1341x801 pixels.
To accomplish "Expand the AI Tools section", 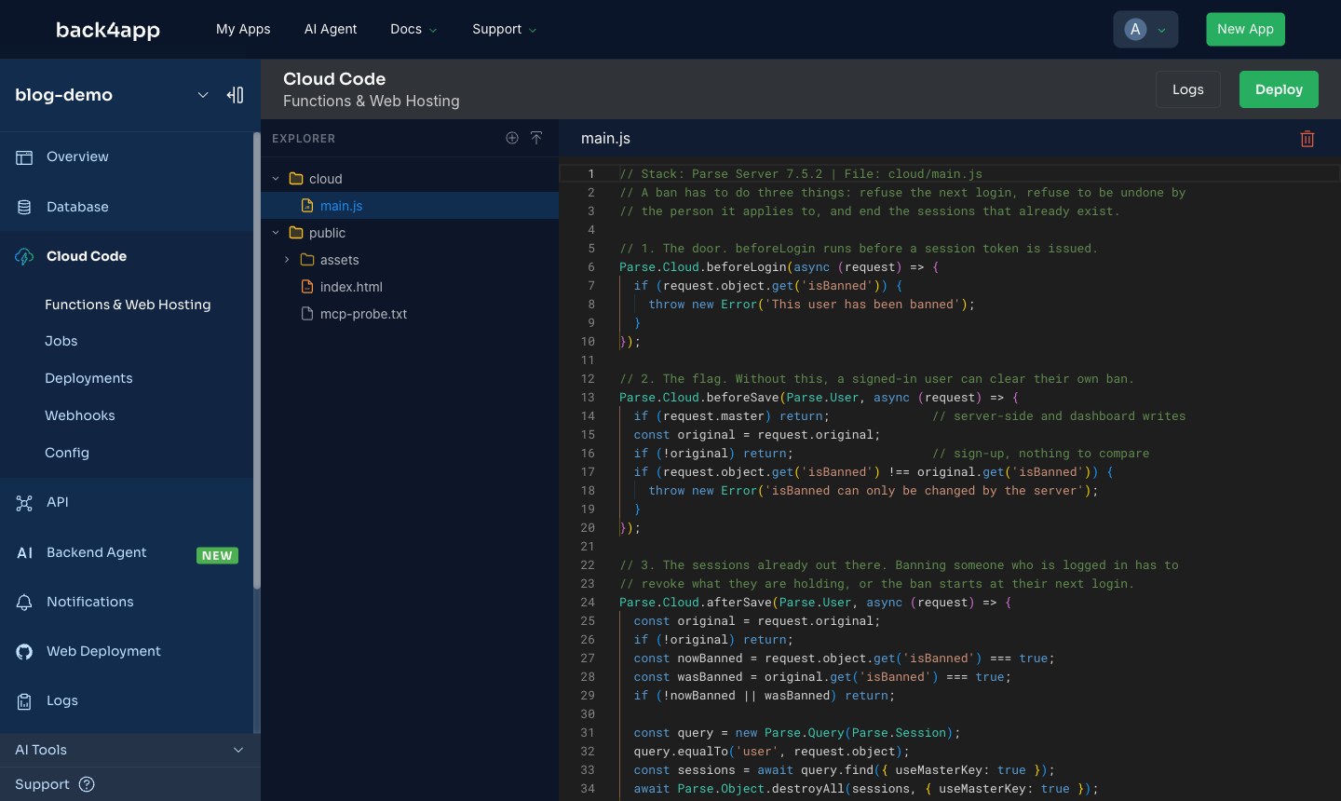I will pyautogui.click(x=129, y=750).
